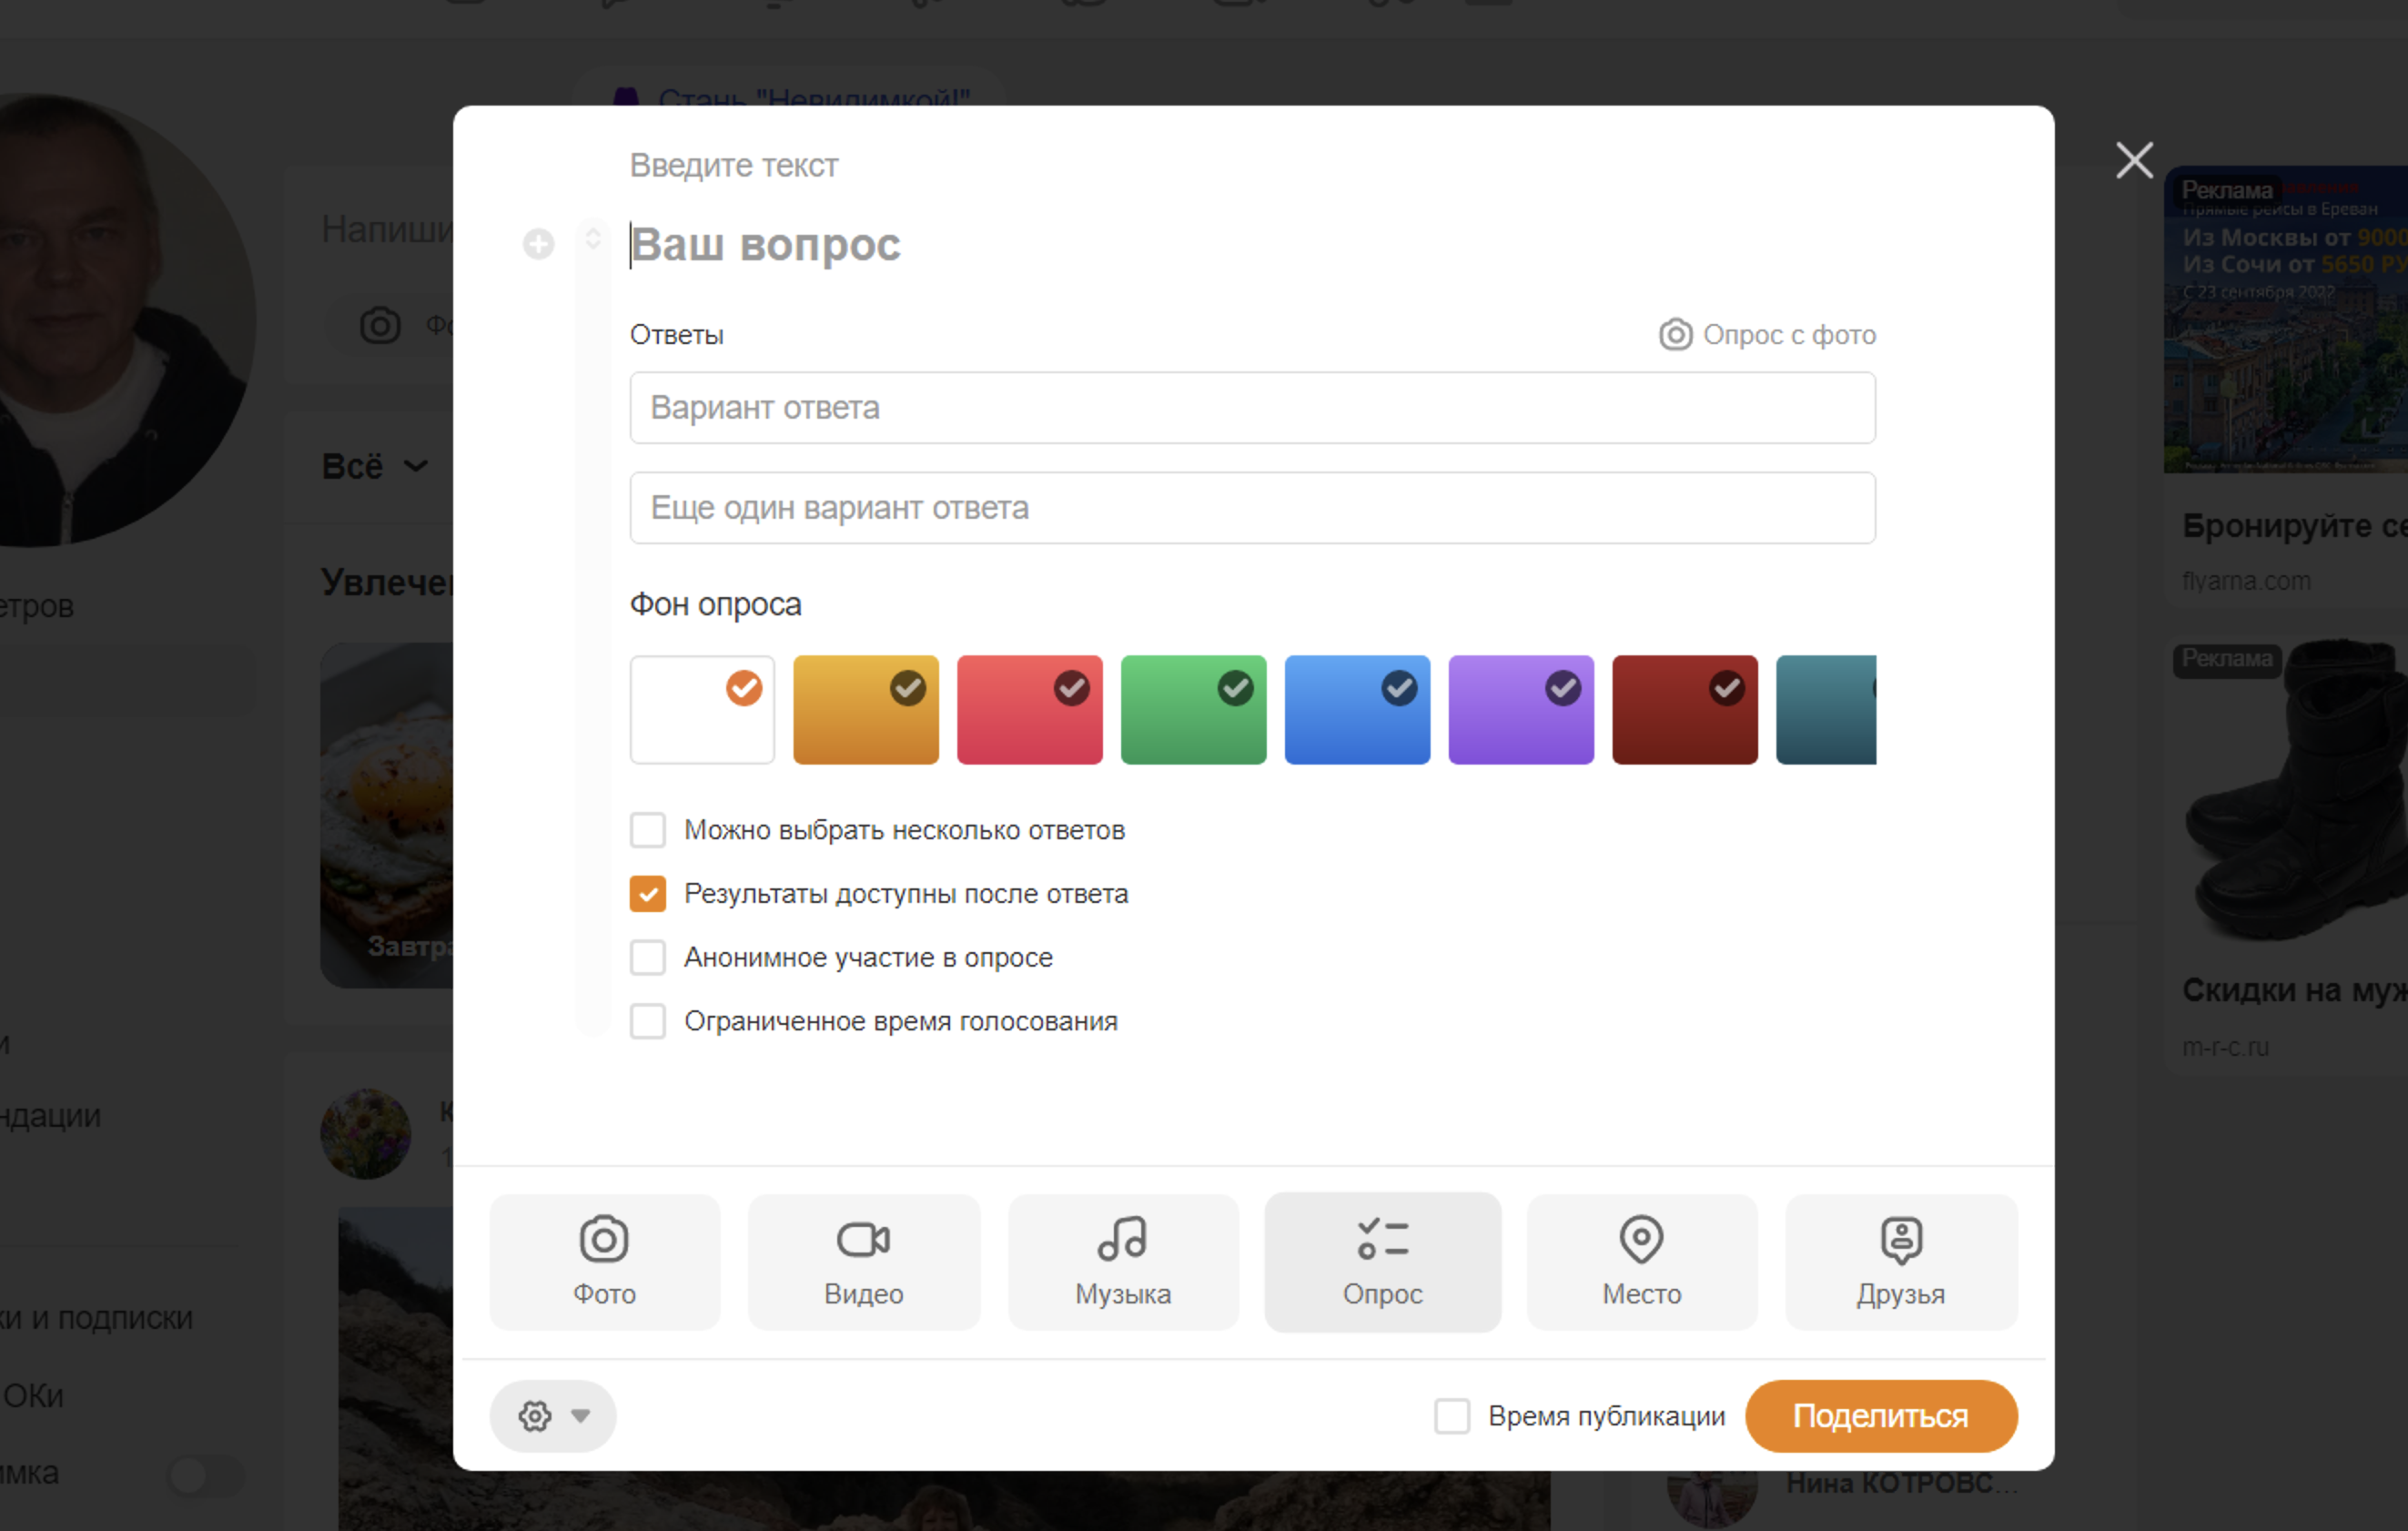The width and height of the screenshot is (2408, 1531).
Task: Choose the white poll background
Action: tap(702, 709)
